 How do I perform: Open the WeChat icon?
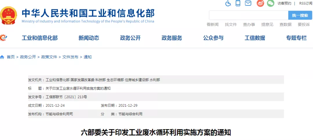click(x=271, y=3)
